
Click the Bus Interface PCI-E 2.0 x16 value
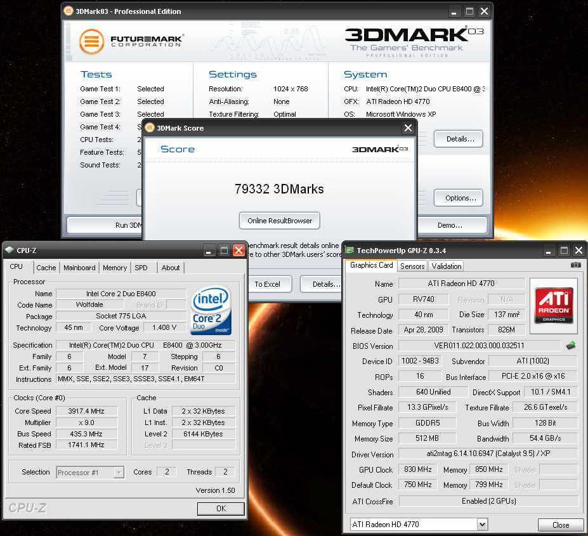point(533,376)
